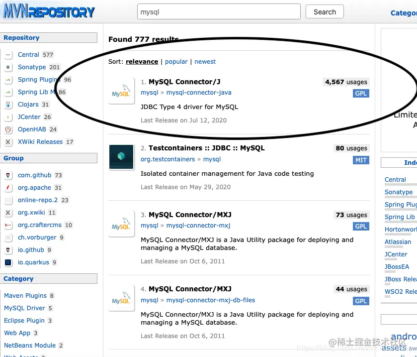Click the MVNRepository logo
Image resolution: width=417 pixels, height=357 pixels.
coord(49,11)
